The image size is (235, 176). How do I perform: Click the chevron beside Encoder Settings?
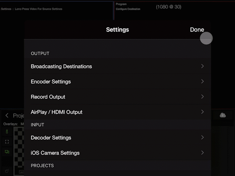(202, 81)
